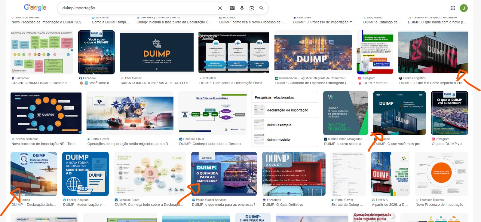The image size is (481, 222).
Task: Open the 'O que a DUIMP vai substituir?' image
Action: click(x=449, y=113)
